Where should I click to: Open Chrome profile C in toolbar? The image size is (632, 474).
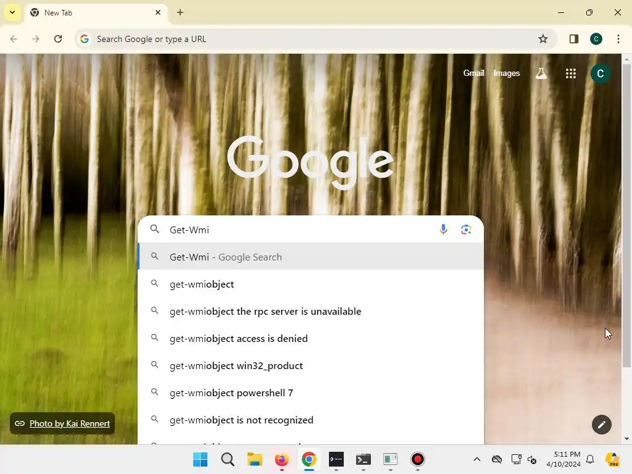(x=596, y=39)
